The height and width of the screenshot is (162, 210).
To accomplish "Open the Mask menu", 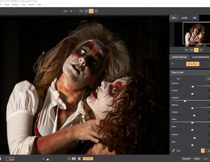I will click(7, 4).
